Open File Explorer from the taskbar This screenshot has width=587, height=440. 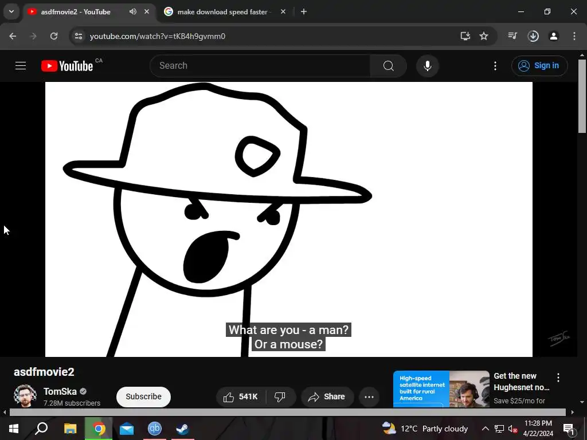click(x=70, y=429)
